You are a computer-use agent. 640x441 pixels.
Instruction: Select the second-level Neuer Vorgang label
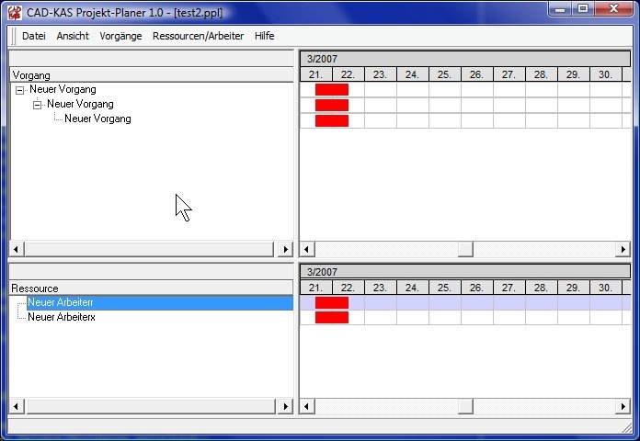coord(80,104)
